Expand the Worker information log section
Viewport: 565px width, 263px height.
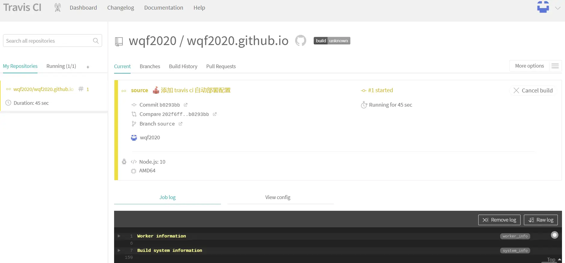119,236
